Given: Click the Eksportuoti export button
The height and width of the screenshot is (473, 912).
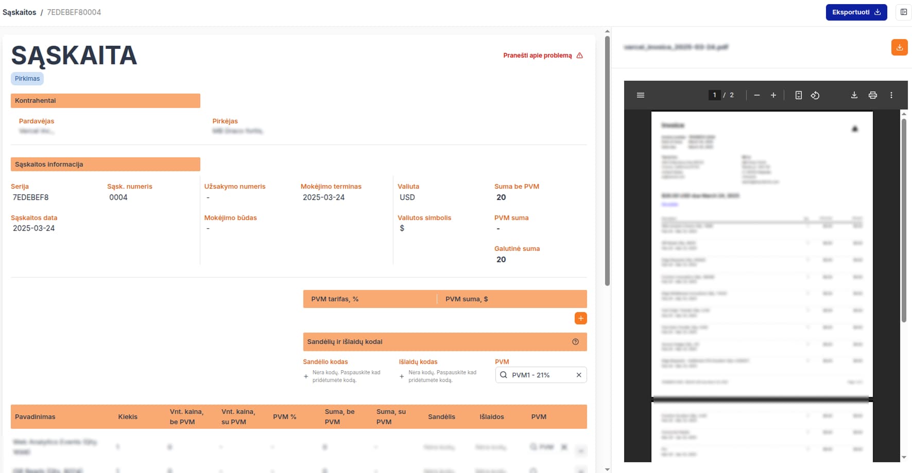Looking at the screenshot, I should pyautogui.click(x=856, y=12).
